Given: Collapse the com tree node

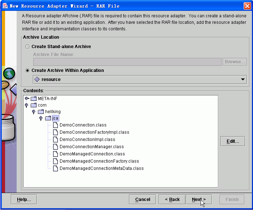Looking at the screenshot, I should coord(26,105).
